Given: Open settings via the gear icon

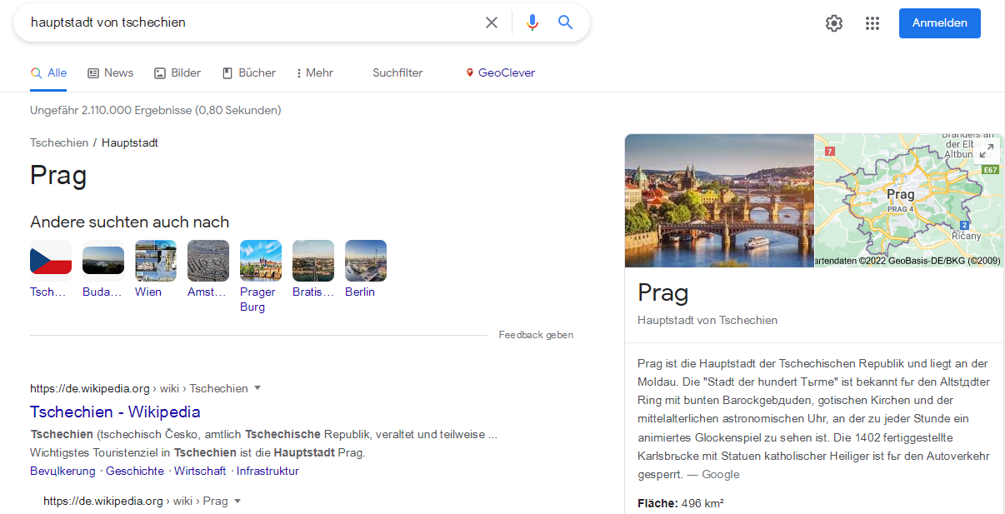Looking at the screenshot, I should point(834,23).
